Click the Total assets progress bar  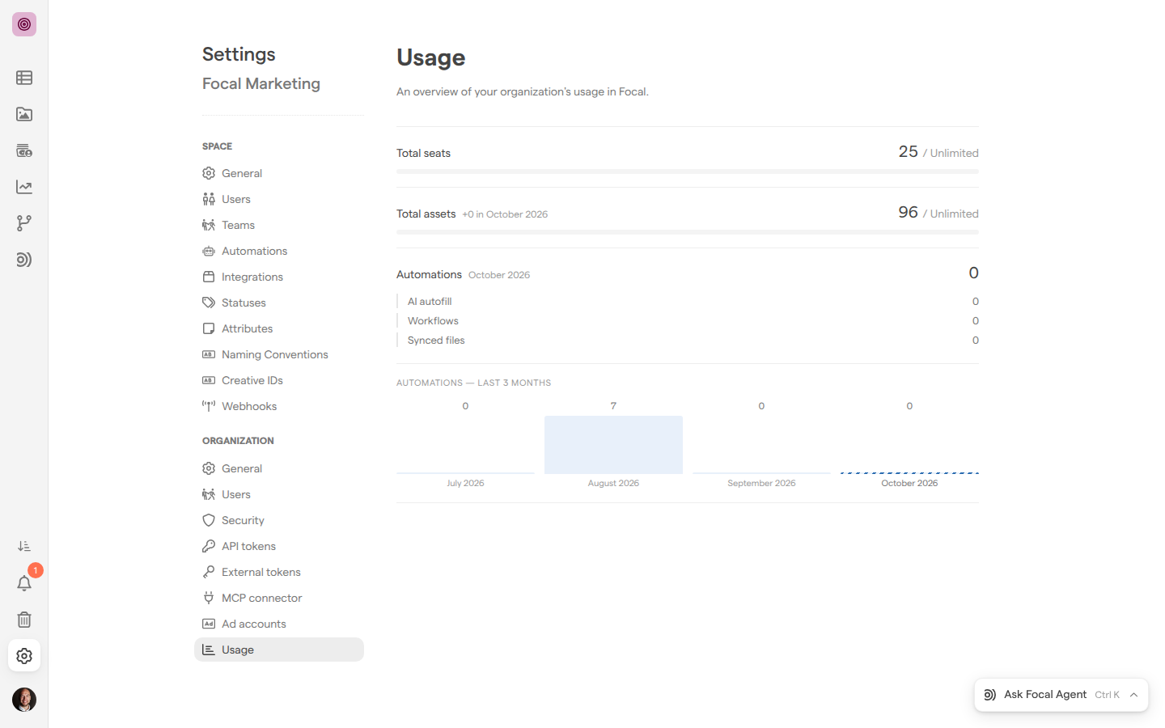coord(688,232)
